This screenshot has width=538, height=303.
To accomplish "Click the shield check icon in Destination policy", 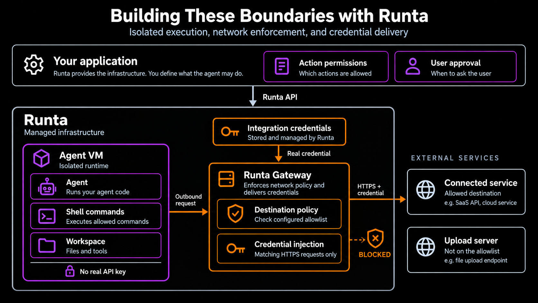I will (x=236, y=213).
